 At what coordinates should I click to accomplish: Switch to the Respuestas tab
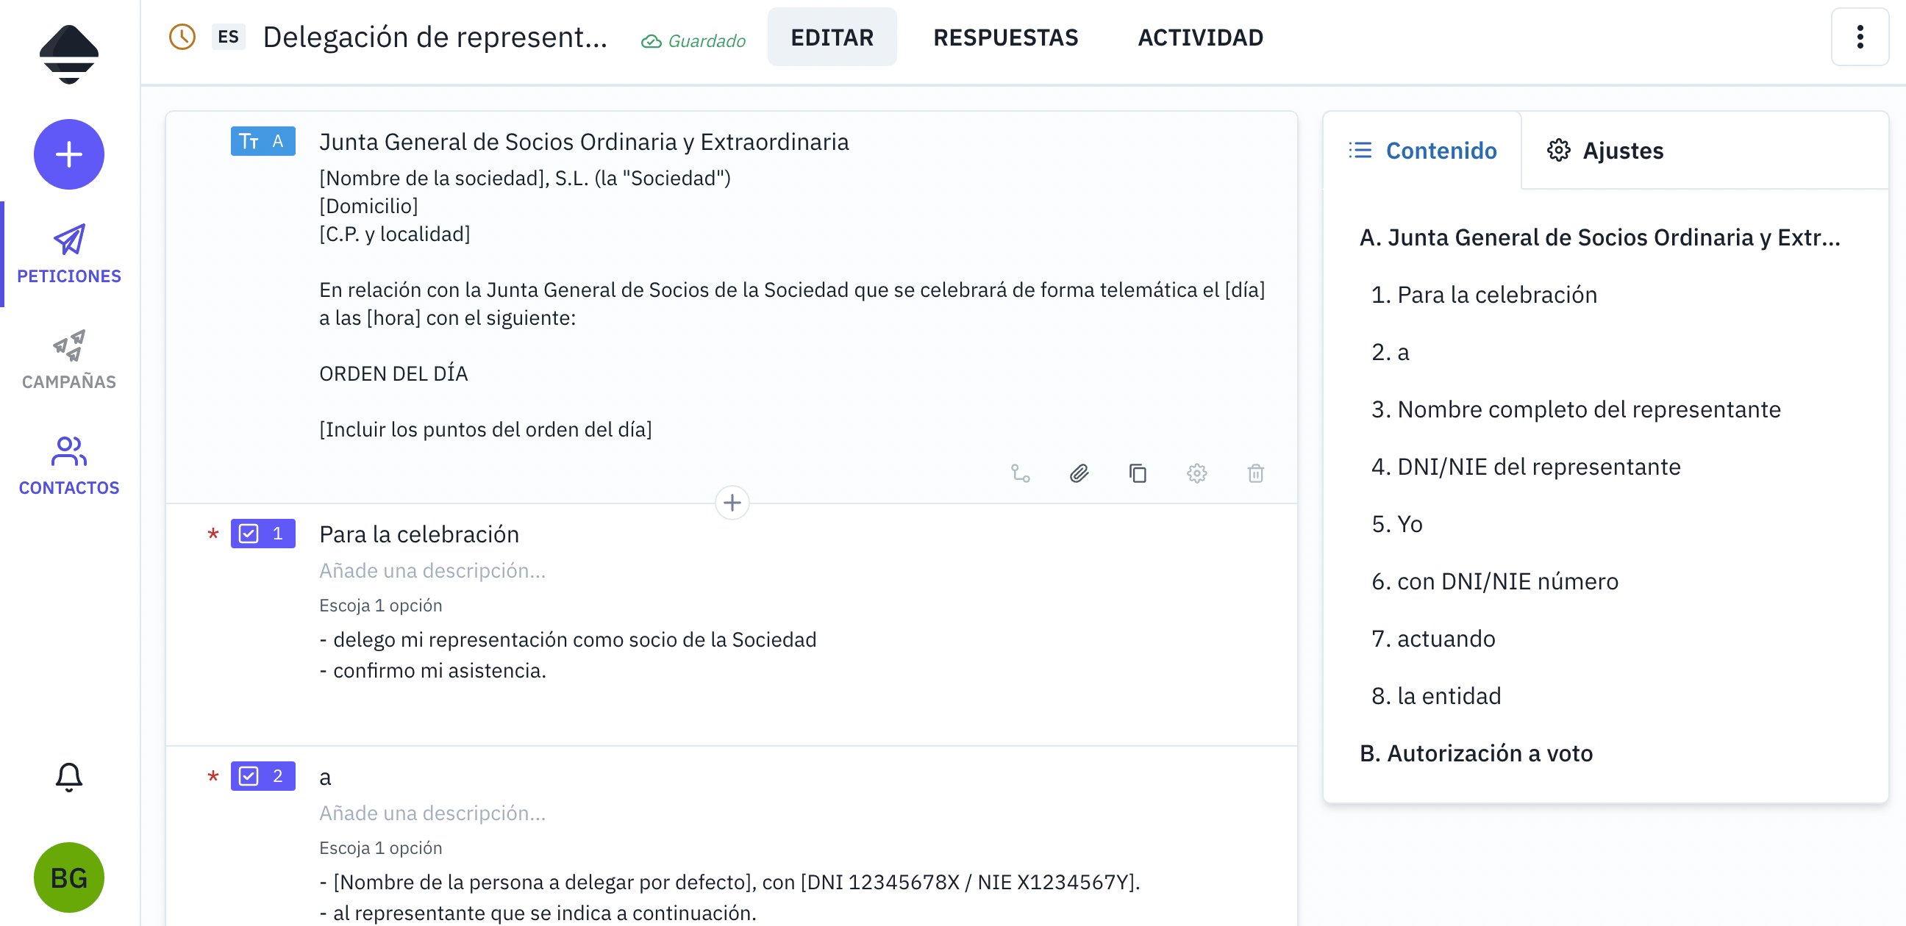pos(1005,37)
